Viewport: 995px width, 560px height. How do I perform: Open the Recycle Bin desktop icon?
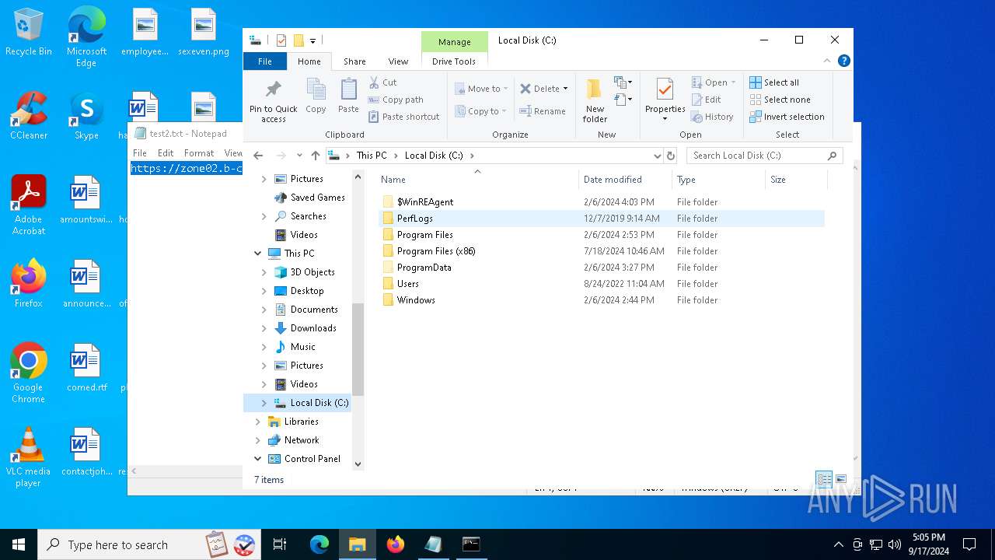29,33
